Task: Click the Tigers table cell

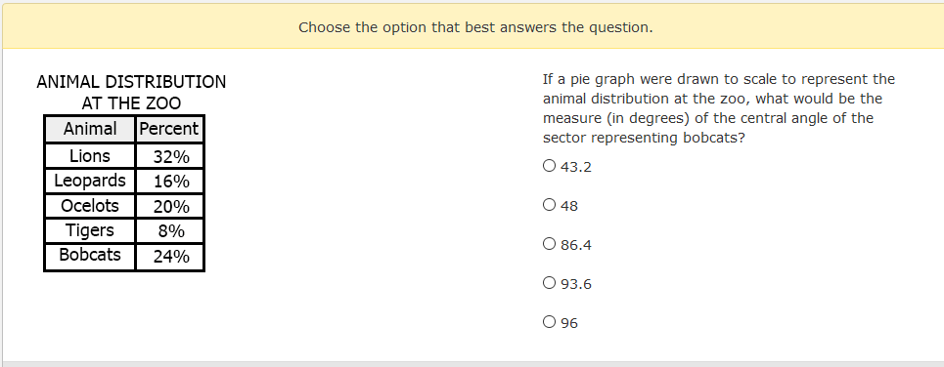Action: pos(90,230)
